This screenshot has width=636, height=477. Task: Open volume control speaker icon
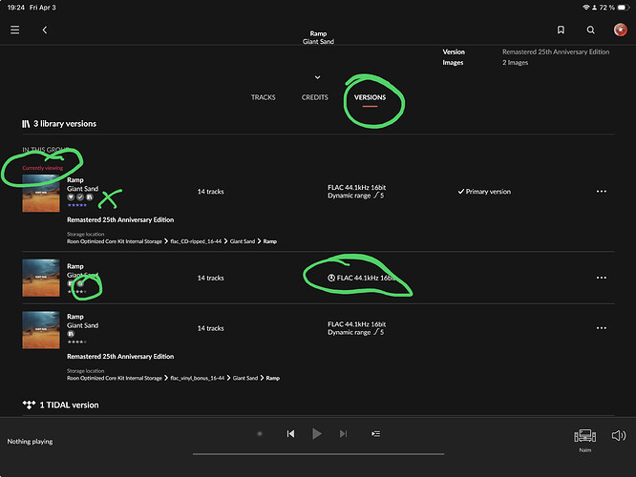[x=619, y=435]
